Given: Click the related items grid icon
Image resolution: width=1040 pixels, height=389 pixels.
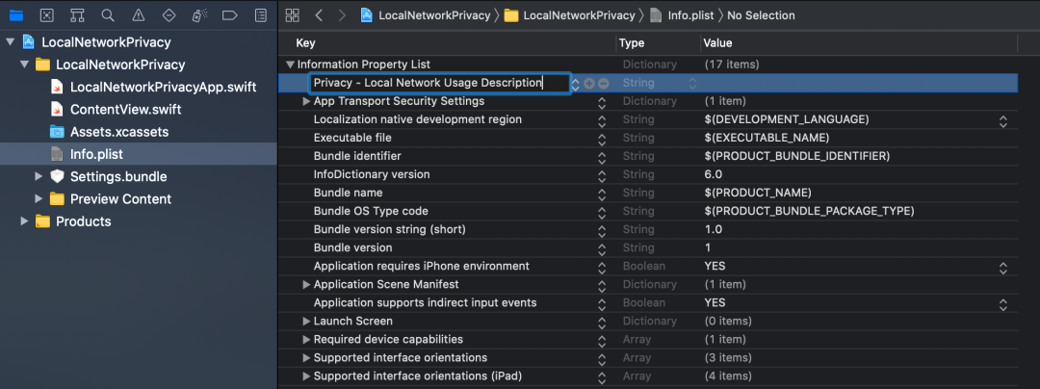Looking at the screenshot, I should point(293,15).
